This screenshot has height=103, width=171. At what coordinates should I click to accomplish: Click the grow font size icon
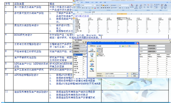click(97, 5)
